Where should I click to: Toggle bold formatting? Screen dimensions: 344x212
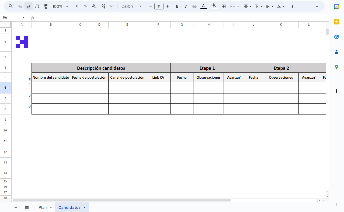tap(177, 6)
